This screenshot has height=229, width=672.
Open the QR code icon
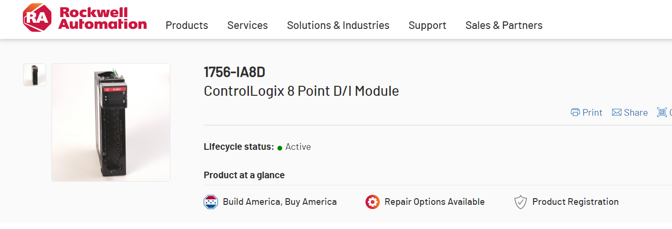pyautogui.click(x=662, y=112)
